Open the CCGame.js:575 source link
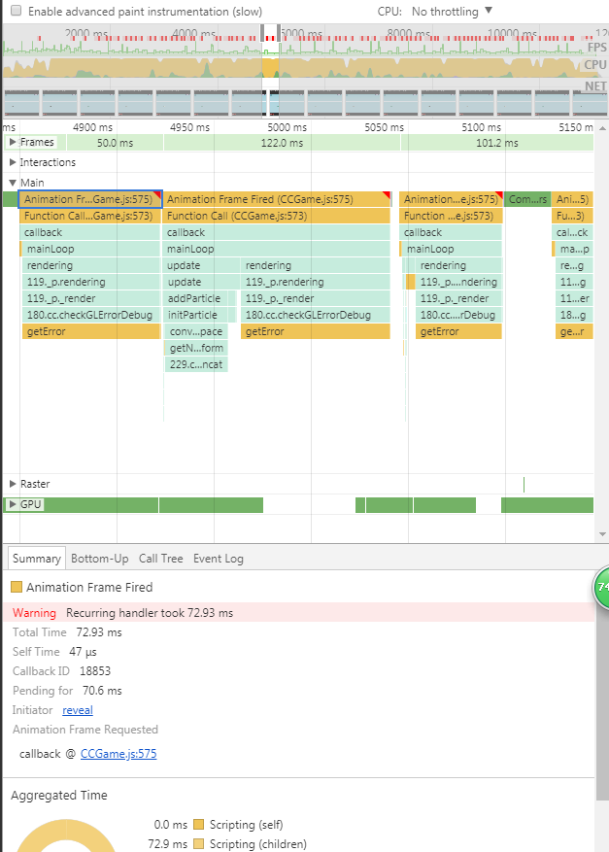The height and width of the screenshot is (852, 609). click(118, 754)
